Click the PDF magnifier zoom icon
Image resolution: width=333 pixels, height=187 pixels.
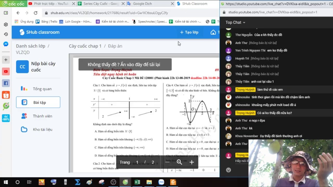(x=179, y=162)
